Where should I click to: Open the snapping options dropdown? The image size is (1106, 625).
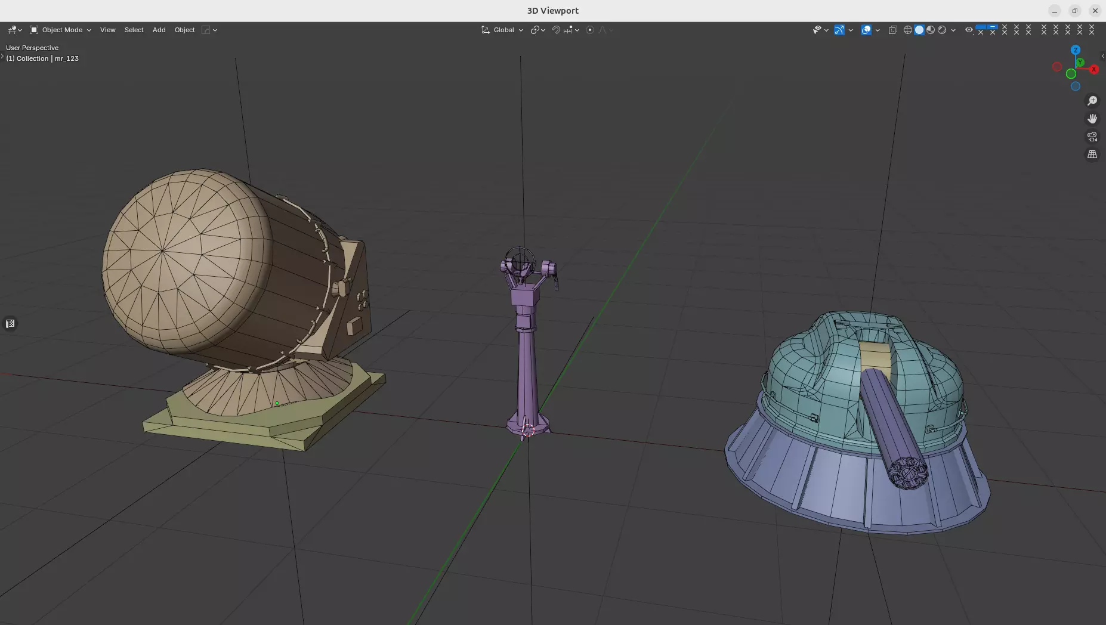(x=571, y=30)
